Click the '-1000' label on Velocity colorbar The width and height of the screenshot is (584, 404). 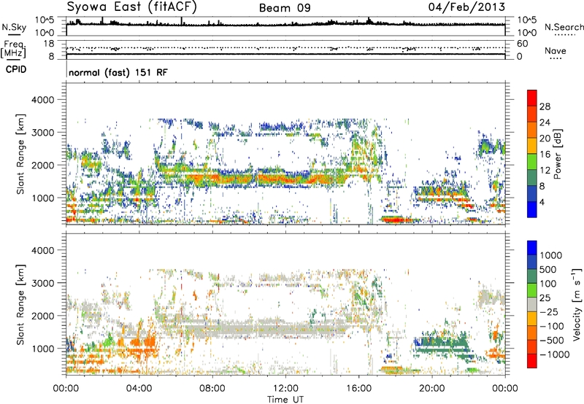tap(555, 354)
